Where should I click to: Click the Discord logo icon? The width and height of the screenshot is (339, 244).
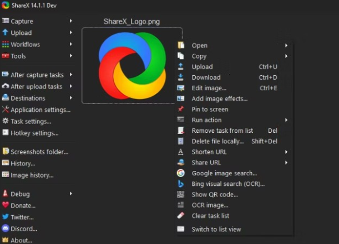(6, 229)
